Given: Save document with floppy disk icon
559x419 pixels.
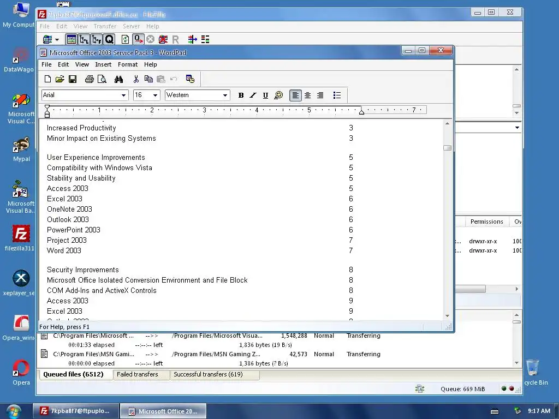Looking at the screenshot, I should tap(73, 79).
